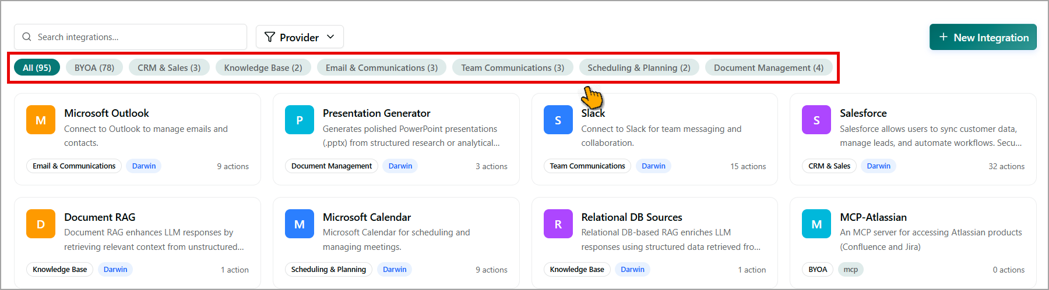Click the 32 actions text on Salesforce
Viewport: 1049px width, 290px height.
1006,166
